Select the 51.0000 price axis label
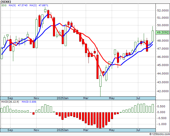 [163, 18]
